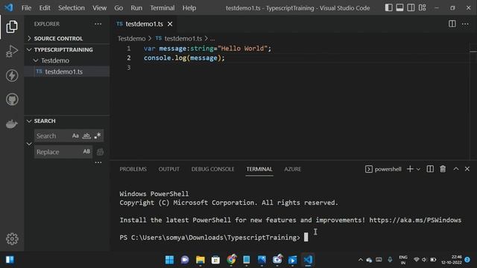Click the breadcrumb ellipsis symbol

tap(212, 39)
